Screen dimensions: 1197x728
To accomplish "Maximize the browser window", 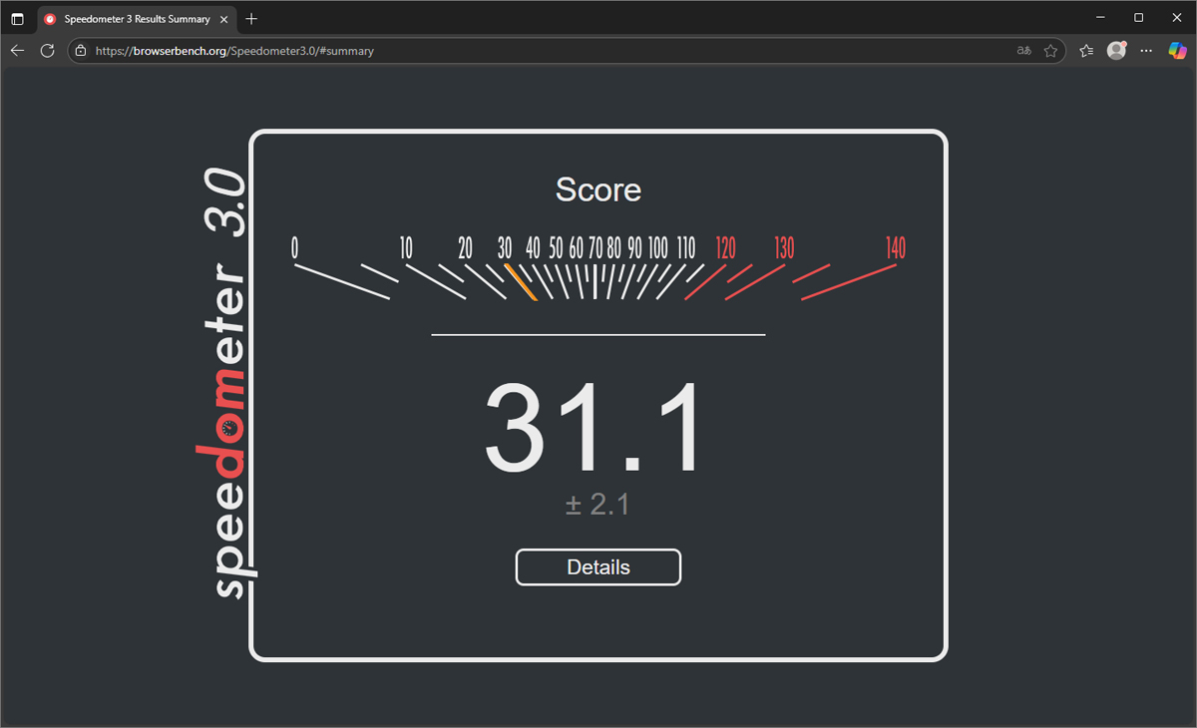I will (x=1138, y=18).
